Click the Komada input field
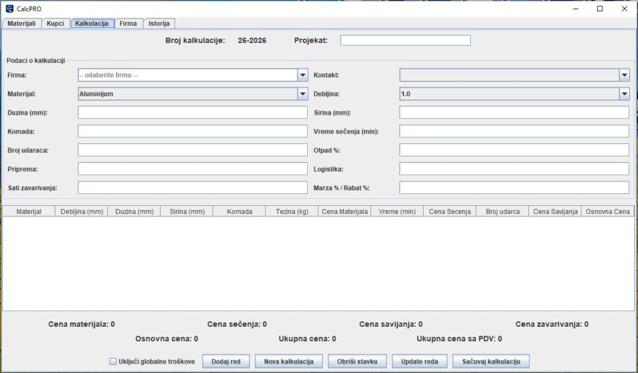The height and width of the screenshot is (373, 638). (193, 131)
